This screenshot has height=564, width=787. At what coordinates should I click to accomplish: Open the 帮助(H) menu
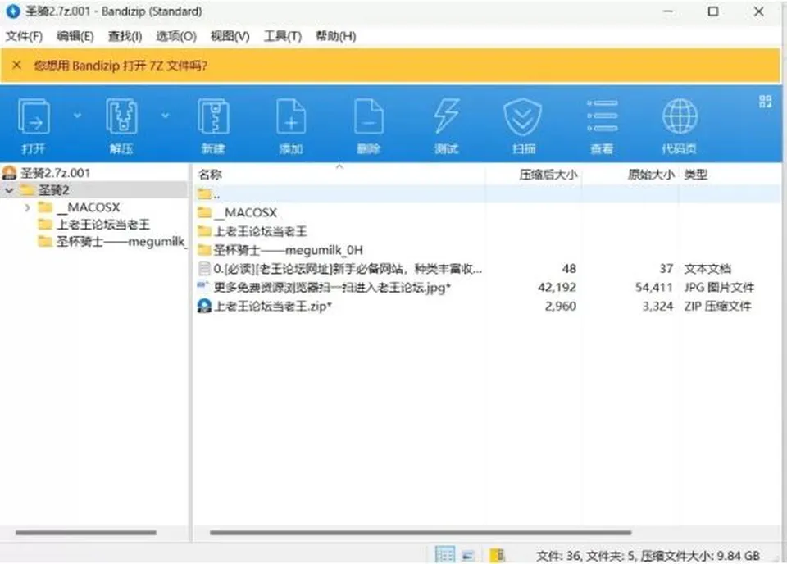click(336, 36)
